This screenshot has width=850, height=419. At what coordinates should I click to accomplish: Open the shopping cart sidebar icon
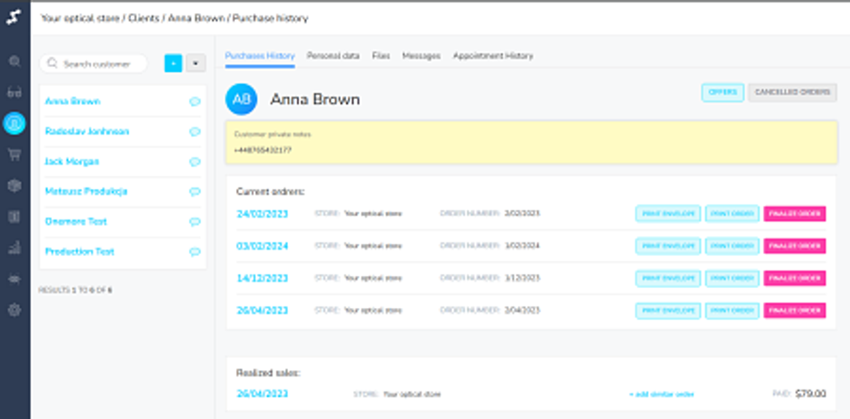[14, 154]
